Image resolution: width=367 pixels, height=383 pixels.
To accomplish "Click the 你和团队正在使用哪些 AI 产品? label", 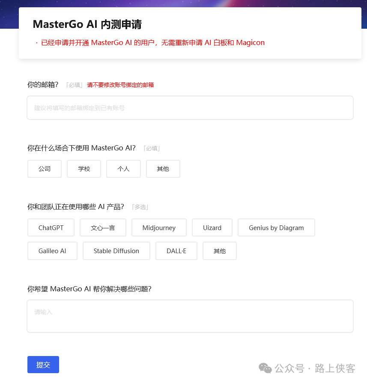I will click(x=76, y=207).
